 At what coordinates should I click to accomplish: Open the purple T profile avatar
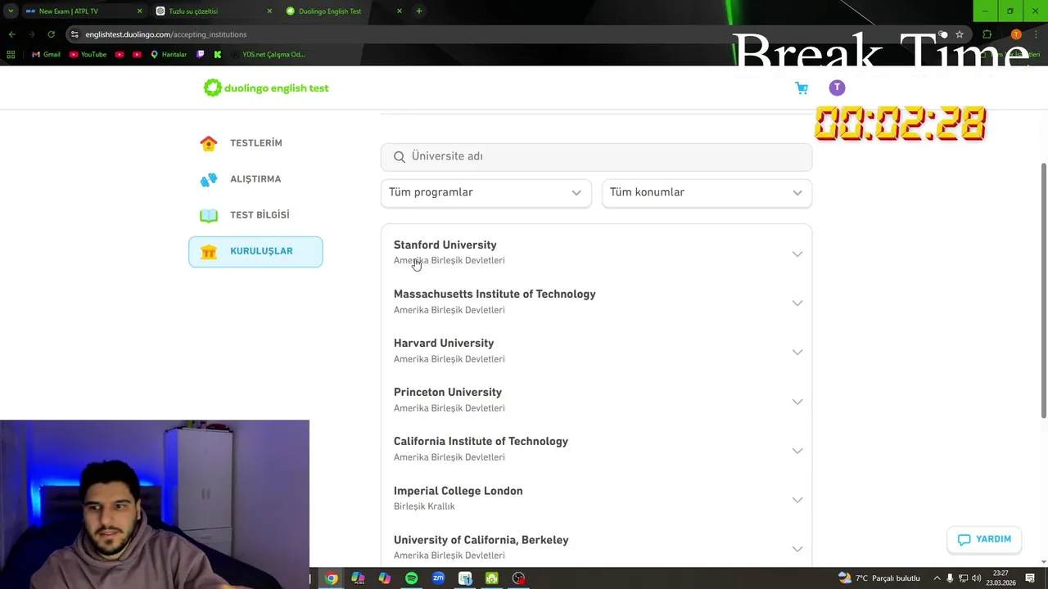(837, 88)
